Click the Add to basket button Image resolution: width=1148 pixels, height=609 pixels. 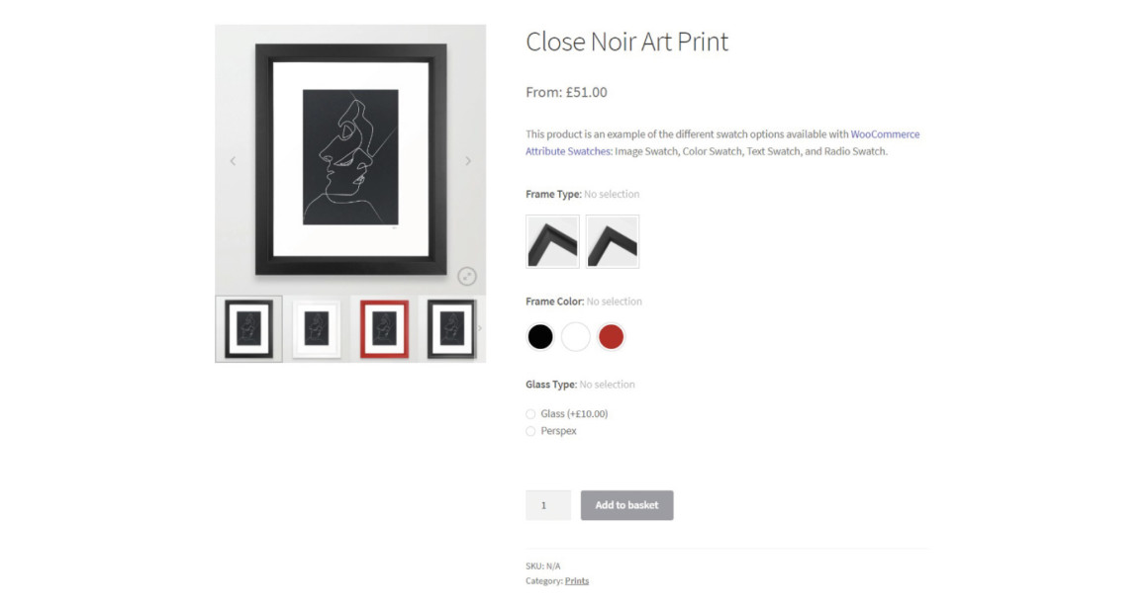626,505
